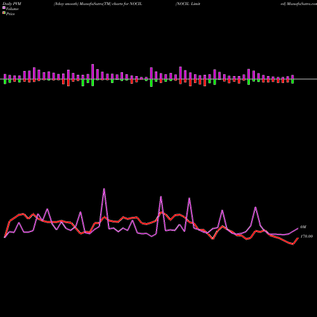
Task: Select the 'Price' legend label
Action: [10, 14]
